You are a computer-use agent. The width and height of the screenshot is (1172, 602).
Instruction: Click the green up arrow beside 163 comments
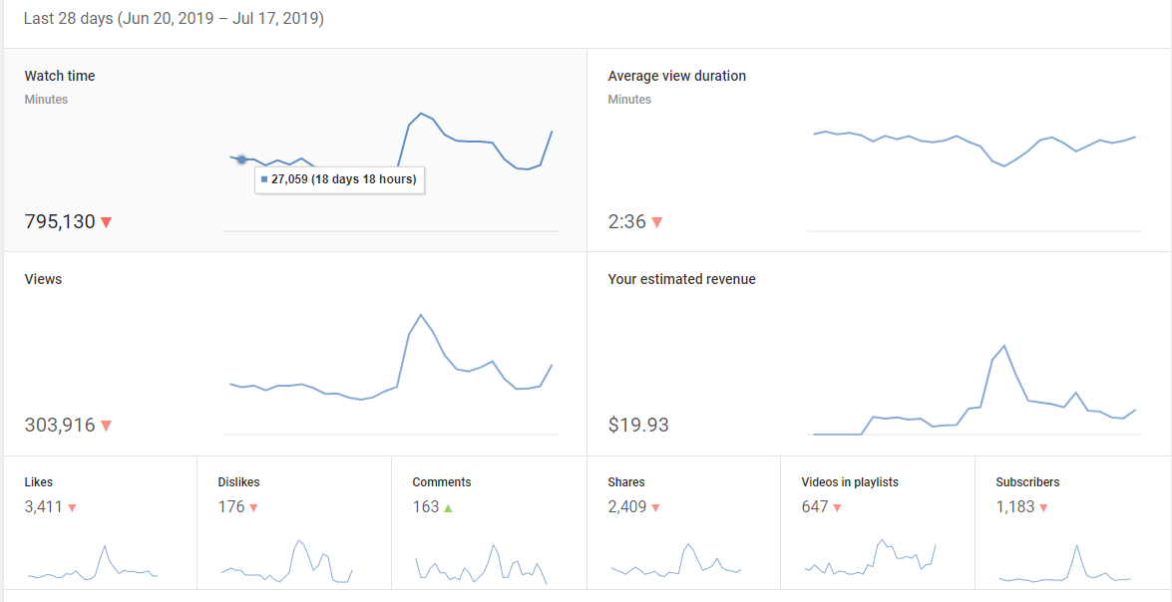click(448, 507)
